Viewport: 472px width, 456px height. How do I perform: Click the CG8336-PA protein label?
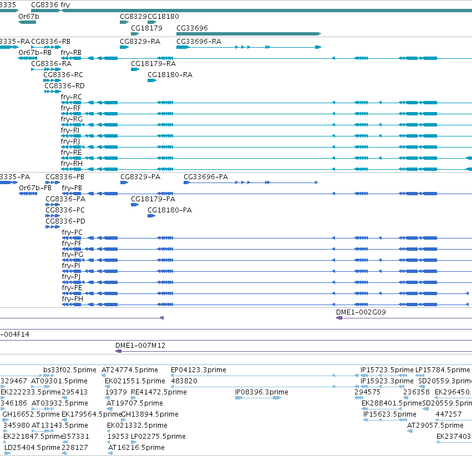click(65, 199)
